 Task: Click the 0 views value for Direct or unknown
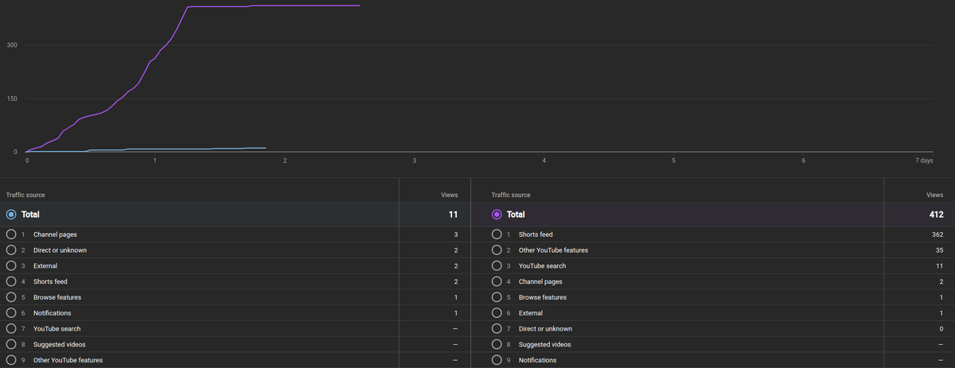941,328
